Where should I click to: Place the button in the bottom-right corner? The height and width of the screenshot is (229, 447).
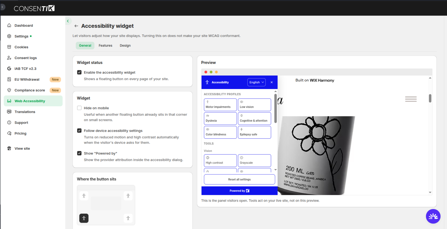pos(128,218)
